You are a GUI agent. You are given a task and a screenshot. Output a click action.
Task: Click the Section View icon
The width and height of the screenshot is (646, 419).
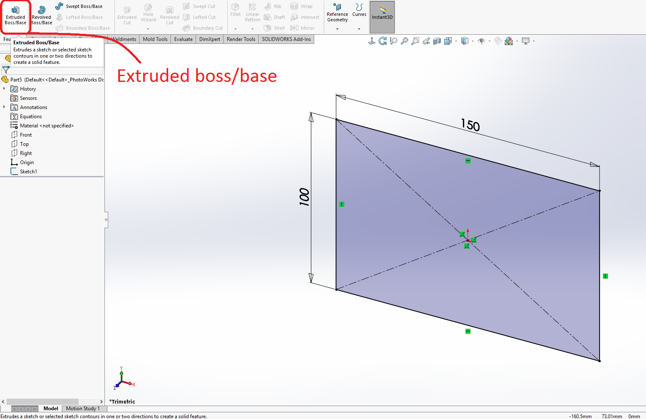pyautogui.click(x=437, y=41)
